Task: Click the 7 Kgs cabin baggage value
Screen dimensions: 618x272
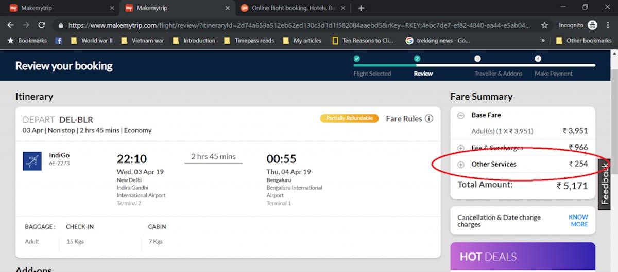Action: pos(155,241)
